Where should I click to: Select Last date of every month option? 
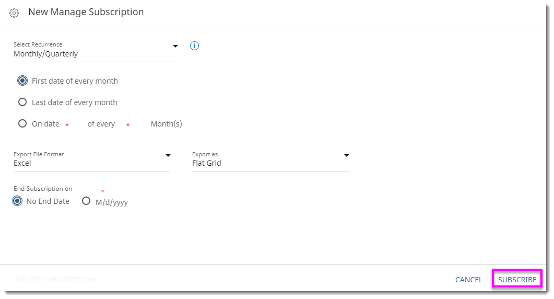(22, 102)
